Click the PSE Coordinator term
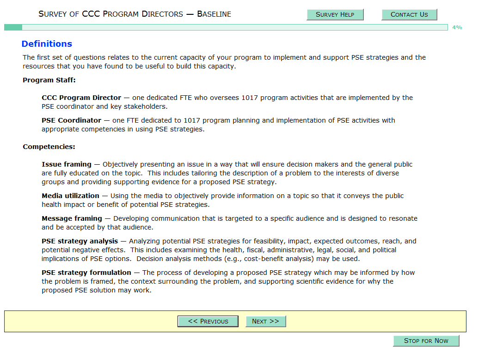The image size is (478, 354). pos(71,120)
